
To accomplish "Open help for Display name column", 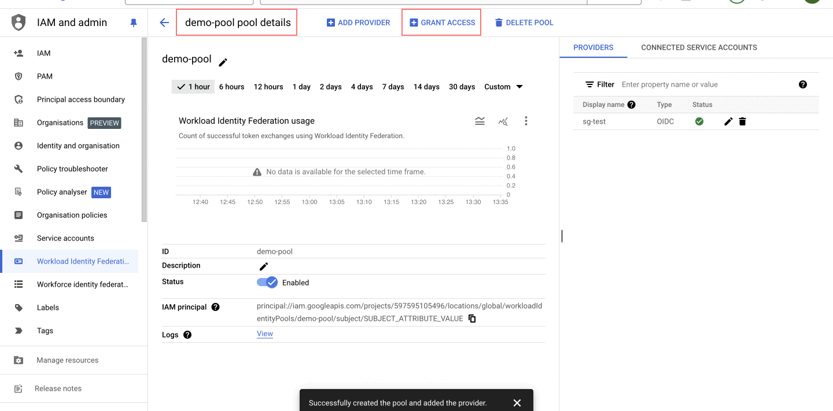I will pyautogui.click(x=631, y=105).
